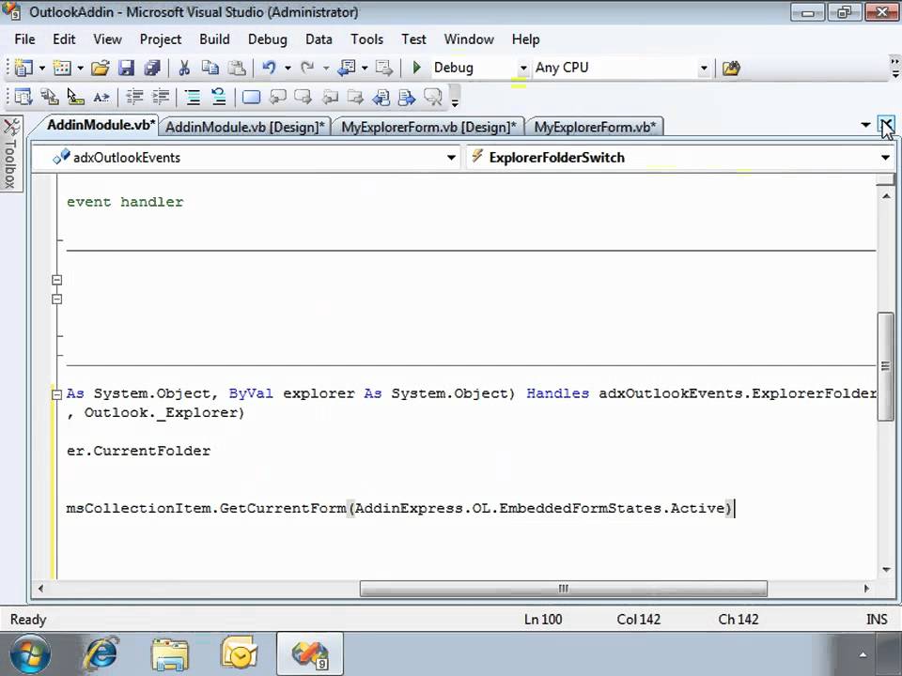
Task: Click the editor split bar above vertical scrollbar
Action: pos(885,181)
